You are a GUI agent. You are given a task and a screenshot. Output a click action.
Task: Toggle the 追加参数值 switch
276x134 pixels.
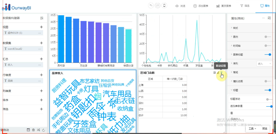click(269, 106)
